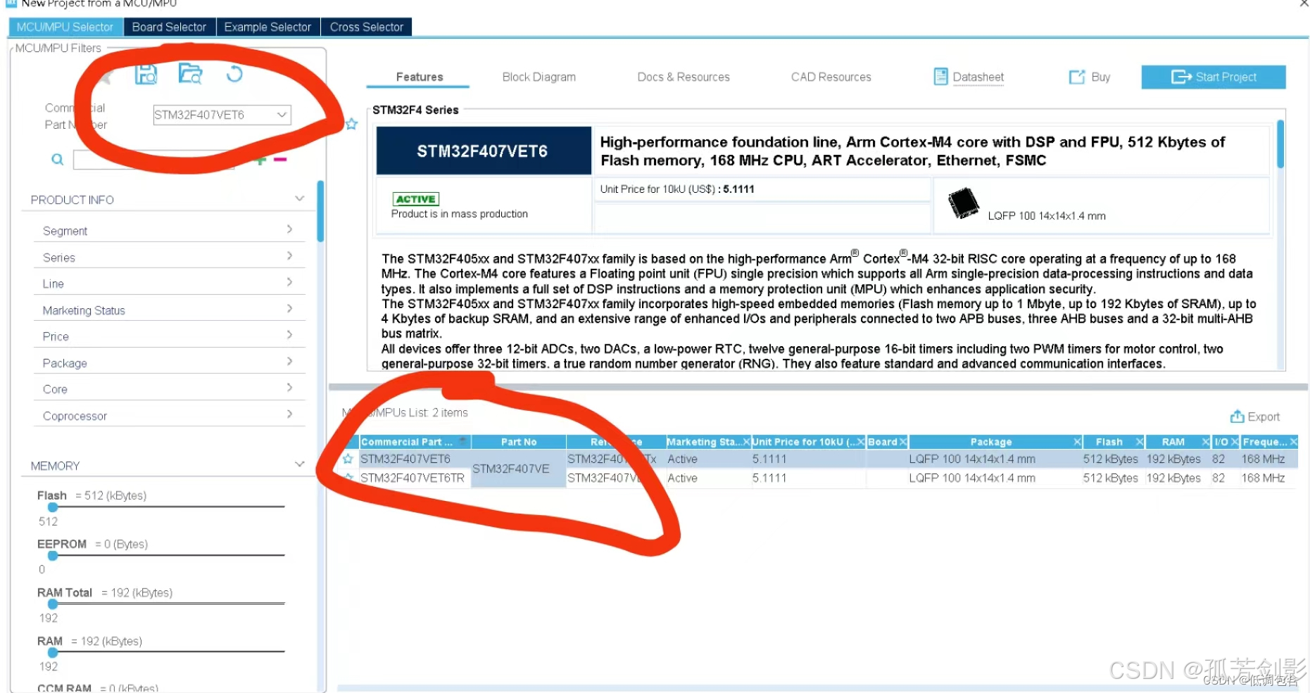Remove the I/O column via its X

pos(1234,442)
